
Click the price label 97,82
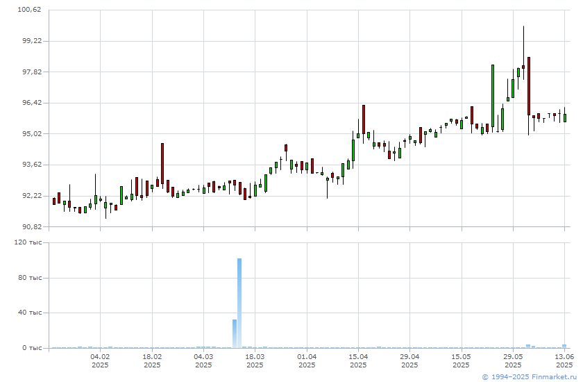pyautogui.click(x=32, y=72)
